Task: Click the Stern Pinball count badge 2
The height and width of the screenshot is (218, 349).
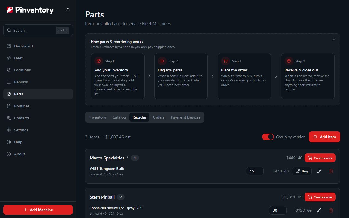Action: point(121,197)
